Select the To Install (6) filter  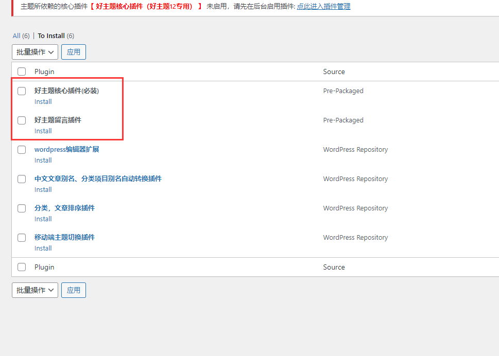(x=56, y=35)
